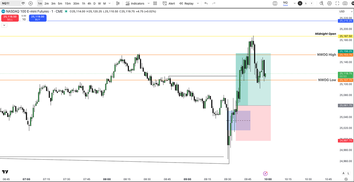Click the green current price 25,119.75 label

click(345, 75)
